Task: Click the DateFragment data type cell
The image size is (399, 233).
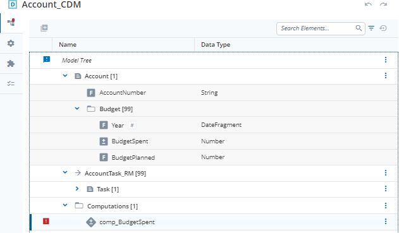Action: point(221,125)
